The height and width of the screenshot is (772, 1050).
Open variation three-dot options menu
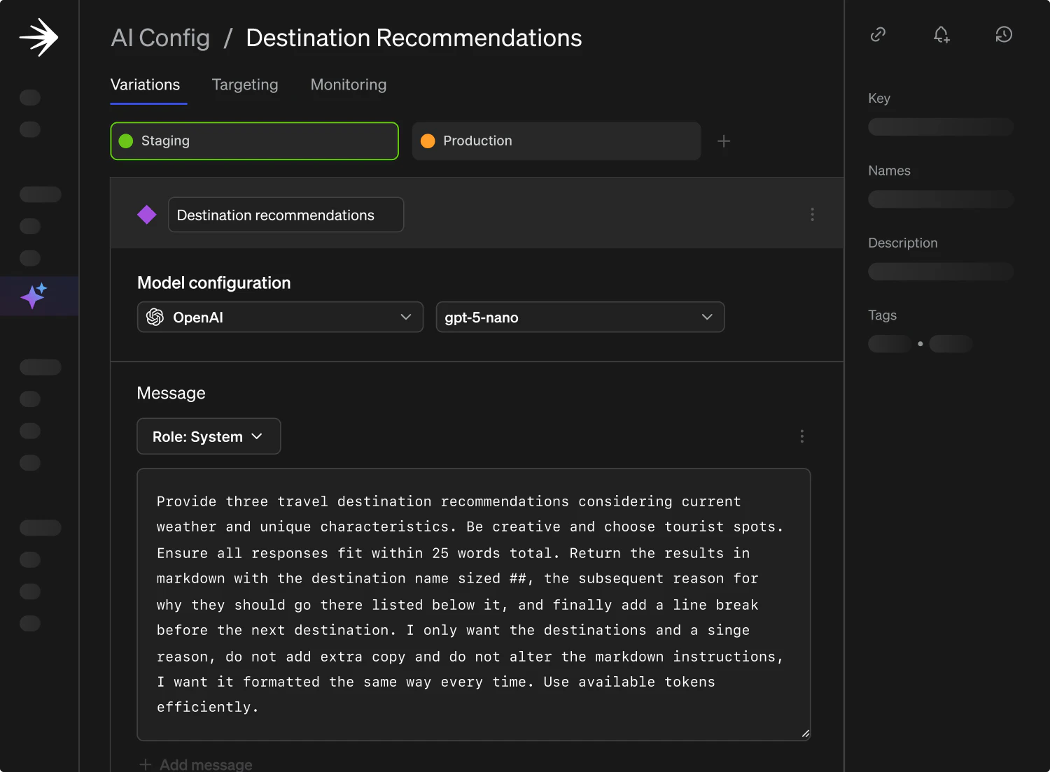812,215
